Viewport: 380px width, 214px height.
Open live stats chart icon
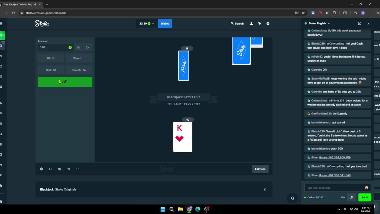point(60,169)
